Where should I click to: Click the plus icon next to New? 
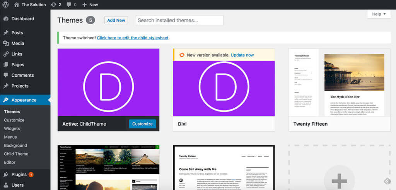(x=84, y=5)
